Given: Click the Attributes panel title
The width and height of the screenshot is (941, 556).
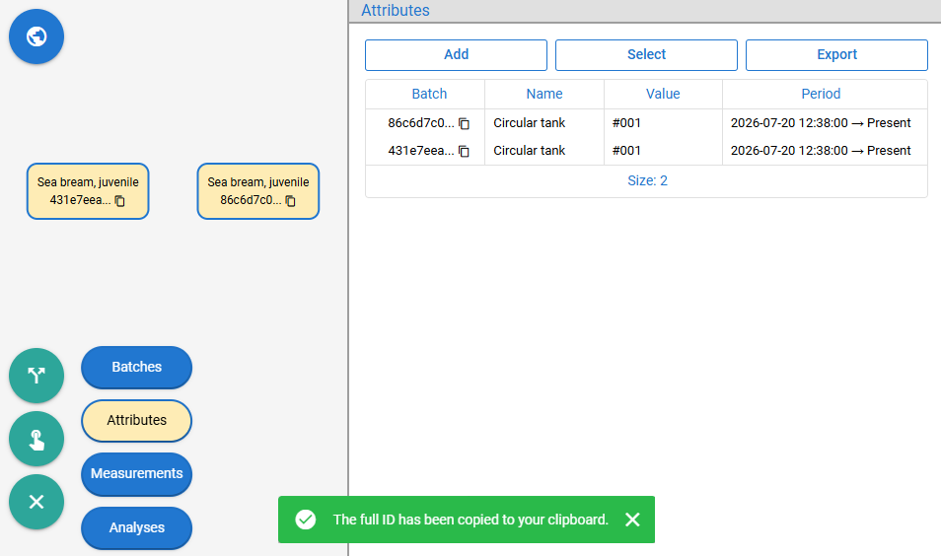Looking at the screenshot, I should (x=396, y=10).
